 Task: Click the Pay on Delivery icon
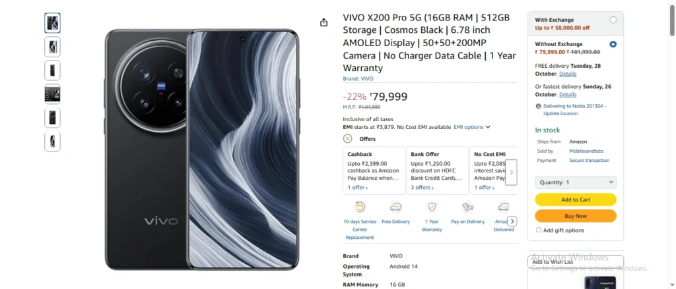(468, 207)
